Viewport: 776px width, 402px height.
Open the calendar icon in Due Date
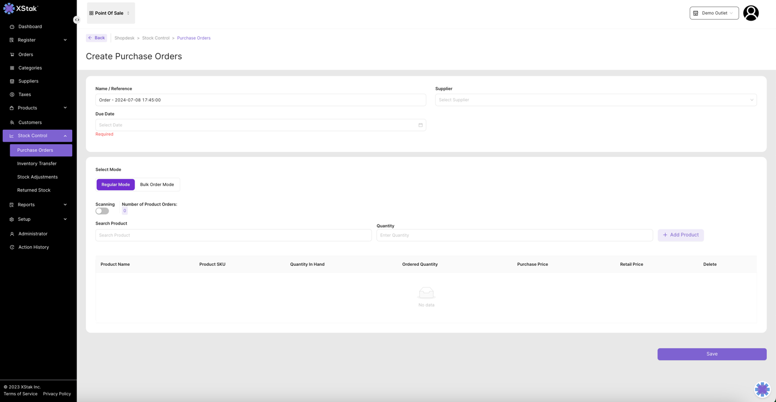pyautogui.click(x=420, y=125)
